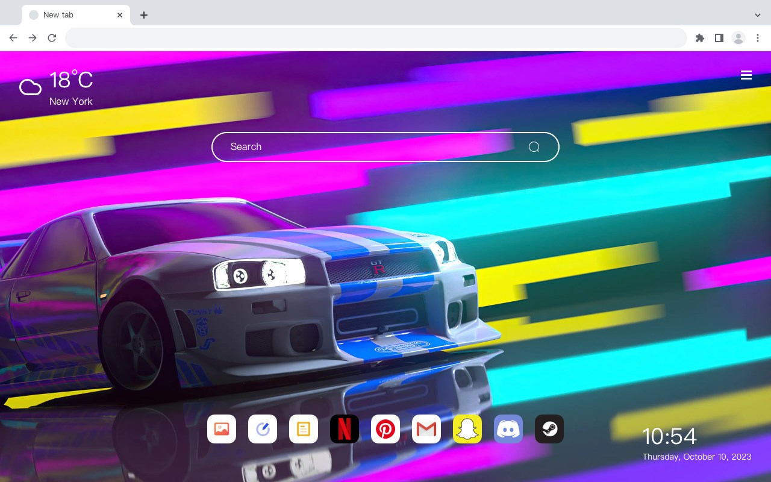Expand the tab search chevron
The image size is (771, 482).
758,15
